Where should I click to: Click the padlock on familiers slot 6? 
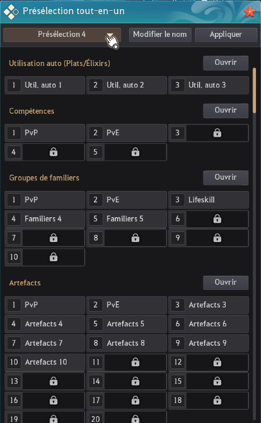pos(217,219)
